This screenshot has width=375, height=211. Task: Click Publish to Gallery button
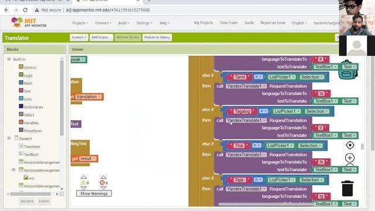coord(157,38)
